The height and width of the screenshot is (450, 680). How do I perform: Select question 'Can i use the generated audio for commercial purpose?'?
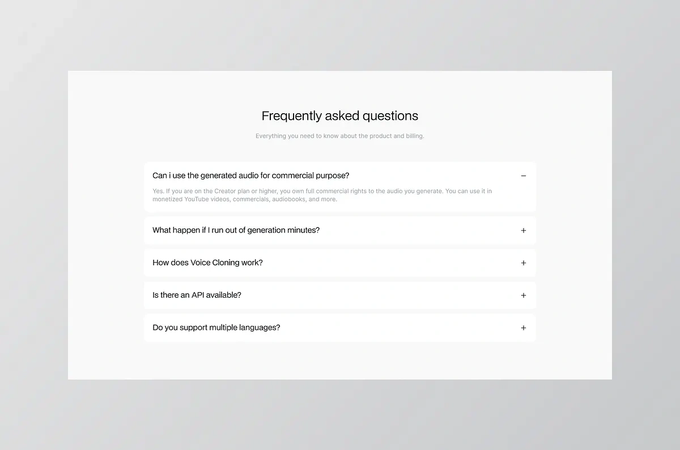[x=251, y=175]
